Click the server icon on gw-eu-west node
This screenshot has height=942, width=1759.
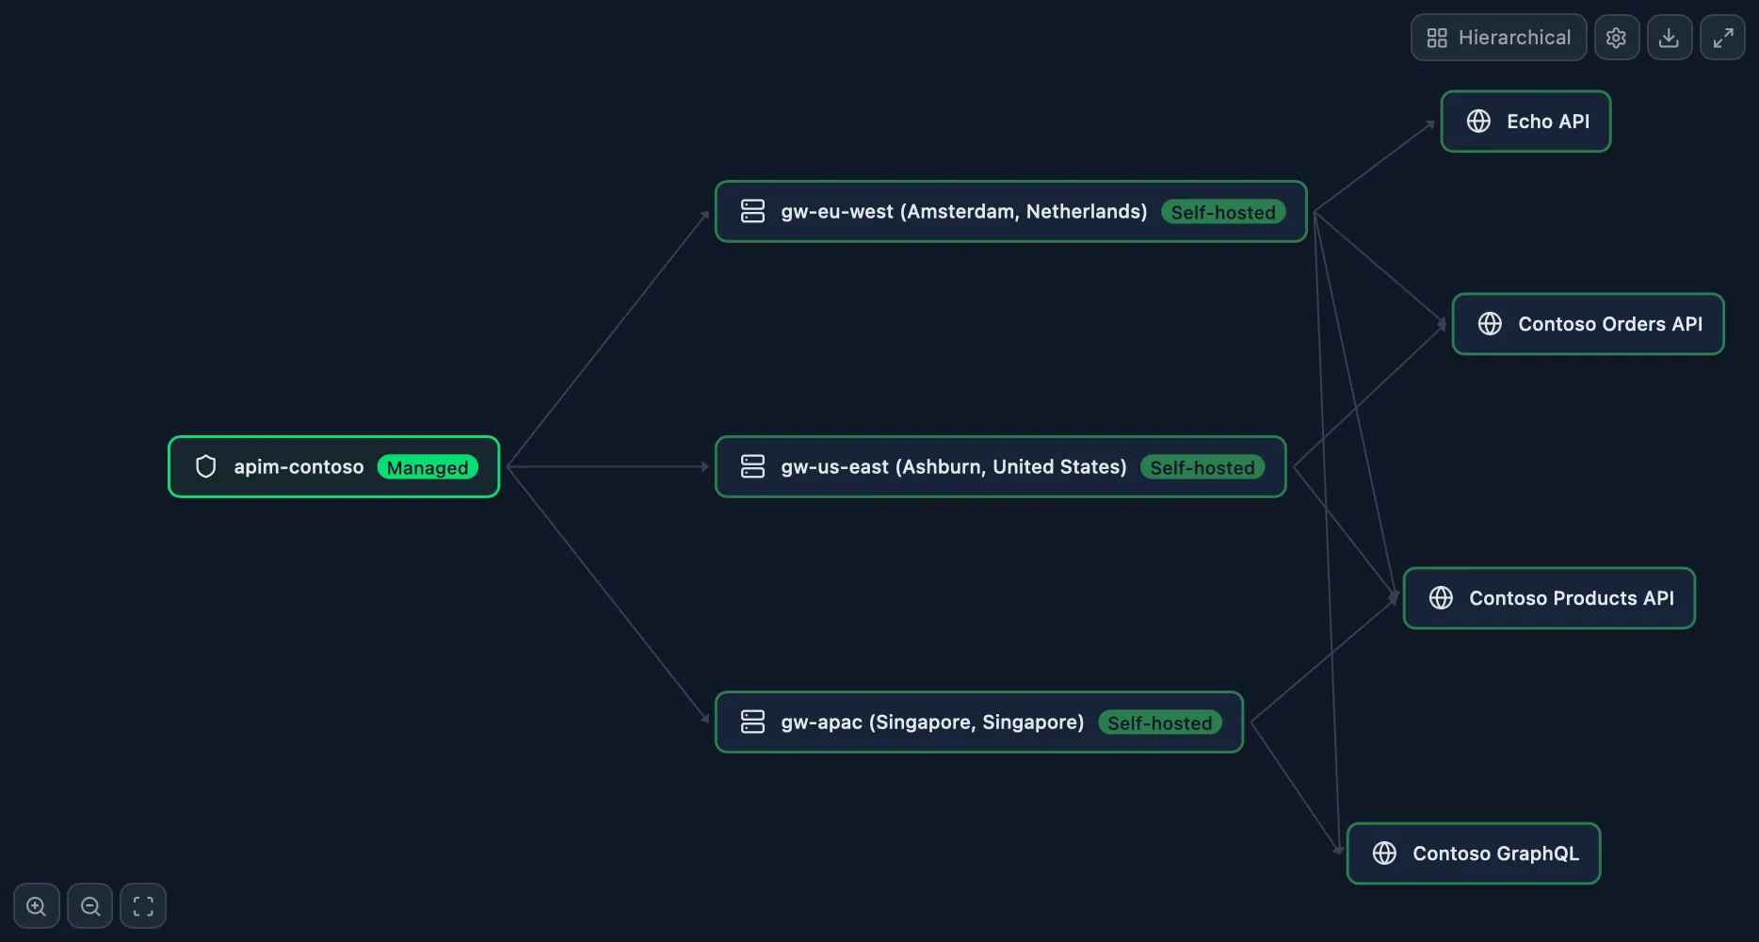(x=752, y=211)
